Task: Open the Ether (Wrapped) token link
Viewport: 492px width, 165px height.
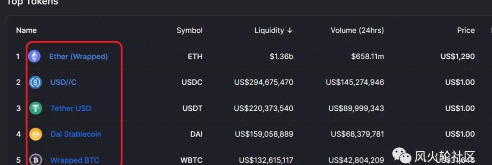Action: click(x=78, y=57)
